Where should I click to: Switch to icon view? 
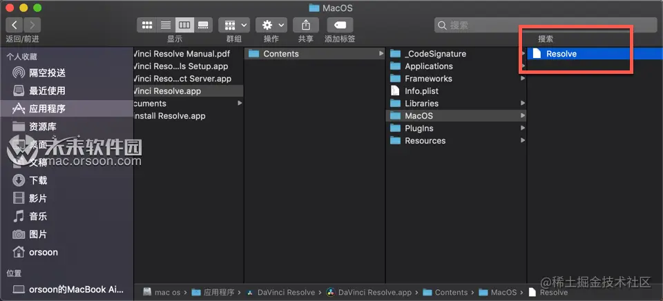point(146,25)
